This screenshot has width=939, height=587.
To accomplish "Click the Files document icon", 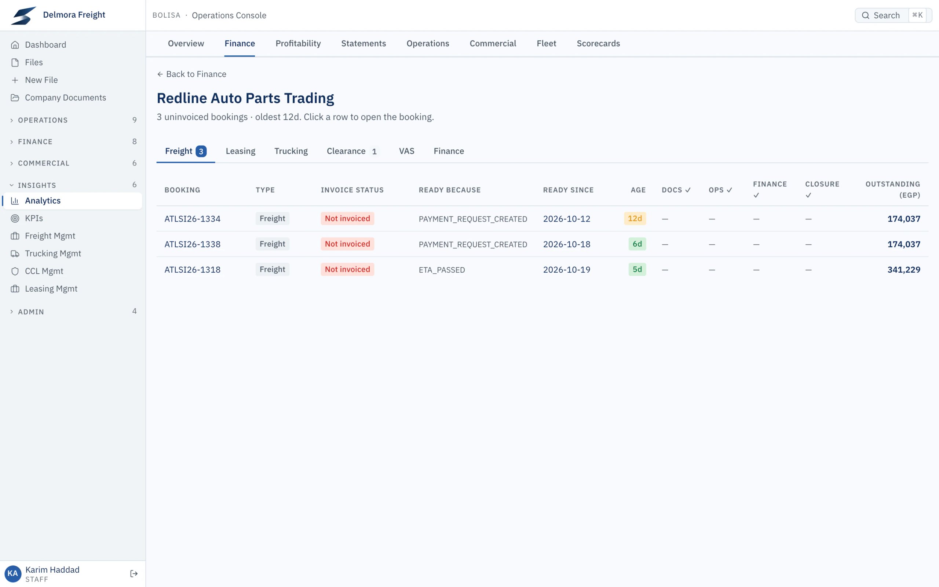I will click(15, 62).
